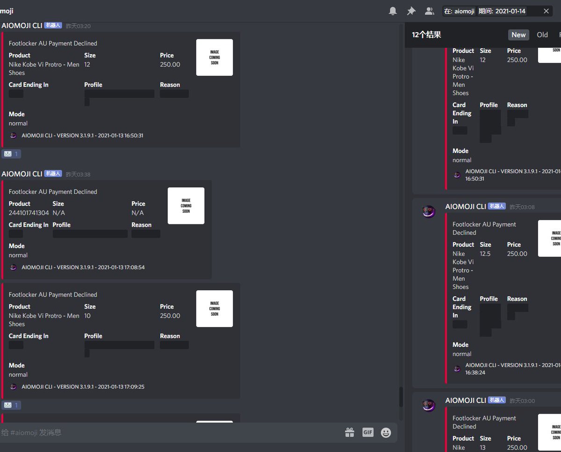Image resolution: width=561 pixels, height=452 pixels.
Task: Click footer text ending 17:08:54
Action: pos(83,267)
